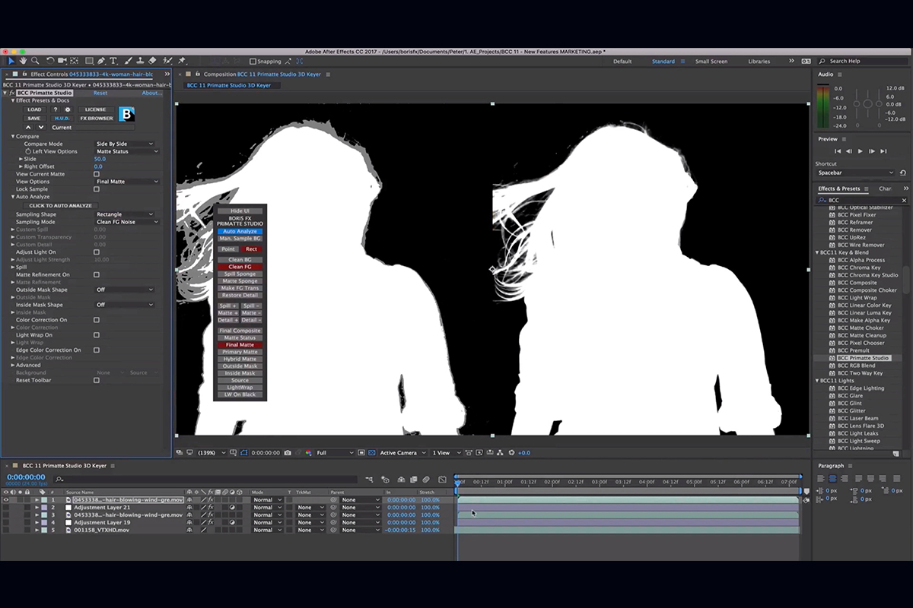Switch to the Libraries workspace
Viewport: 913px width, 608px height.
759,62
